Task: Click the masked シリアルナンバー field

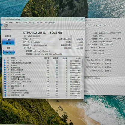Action: (44, 39)
